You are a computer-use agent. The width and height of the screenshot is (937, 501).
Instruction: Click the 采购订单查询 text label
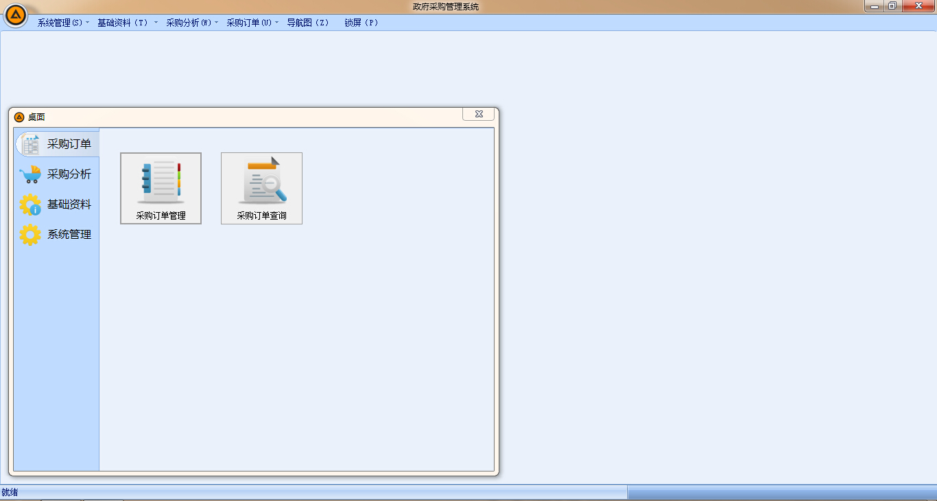(x=261, y=215)
